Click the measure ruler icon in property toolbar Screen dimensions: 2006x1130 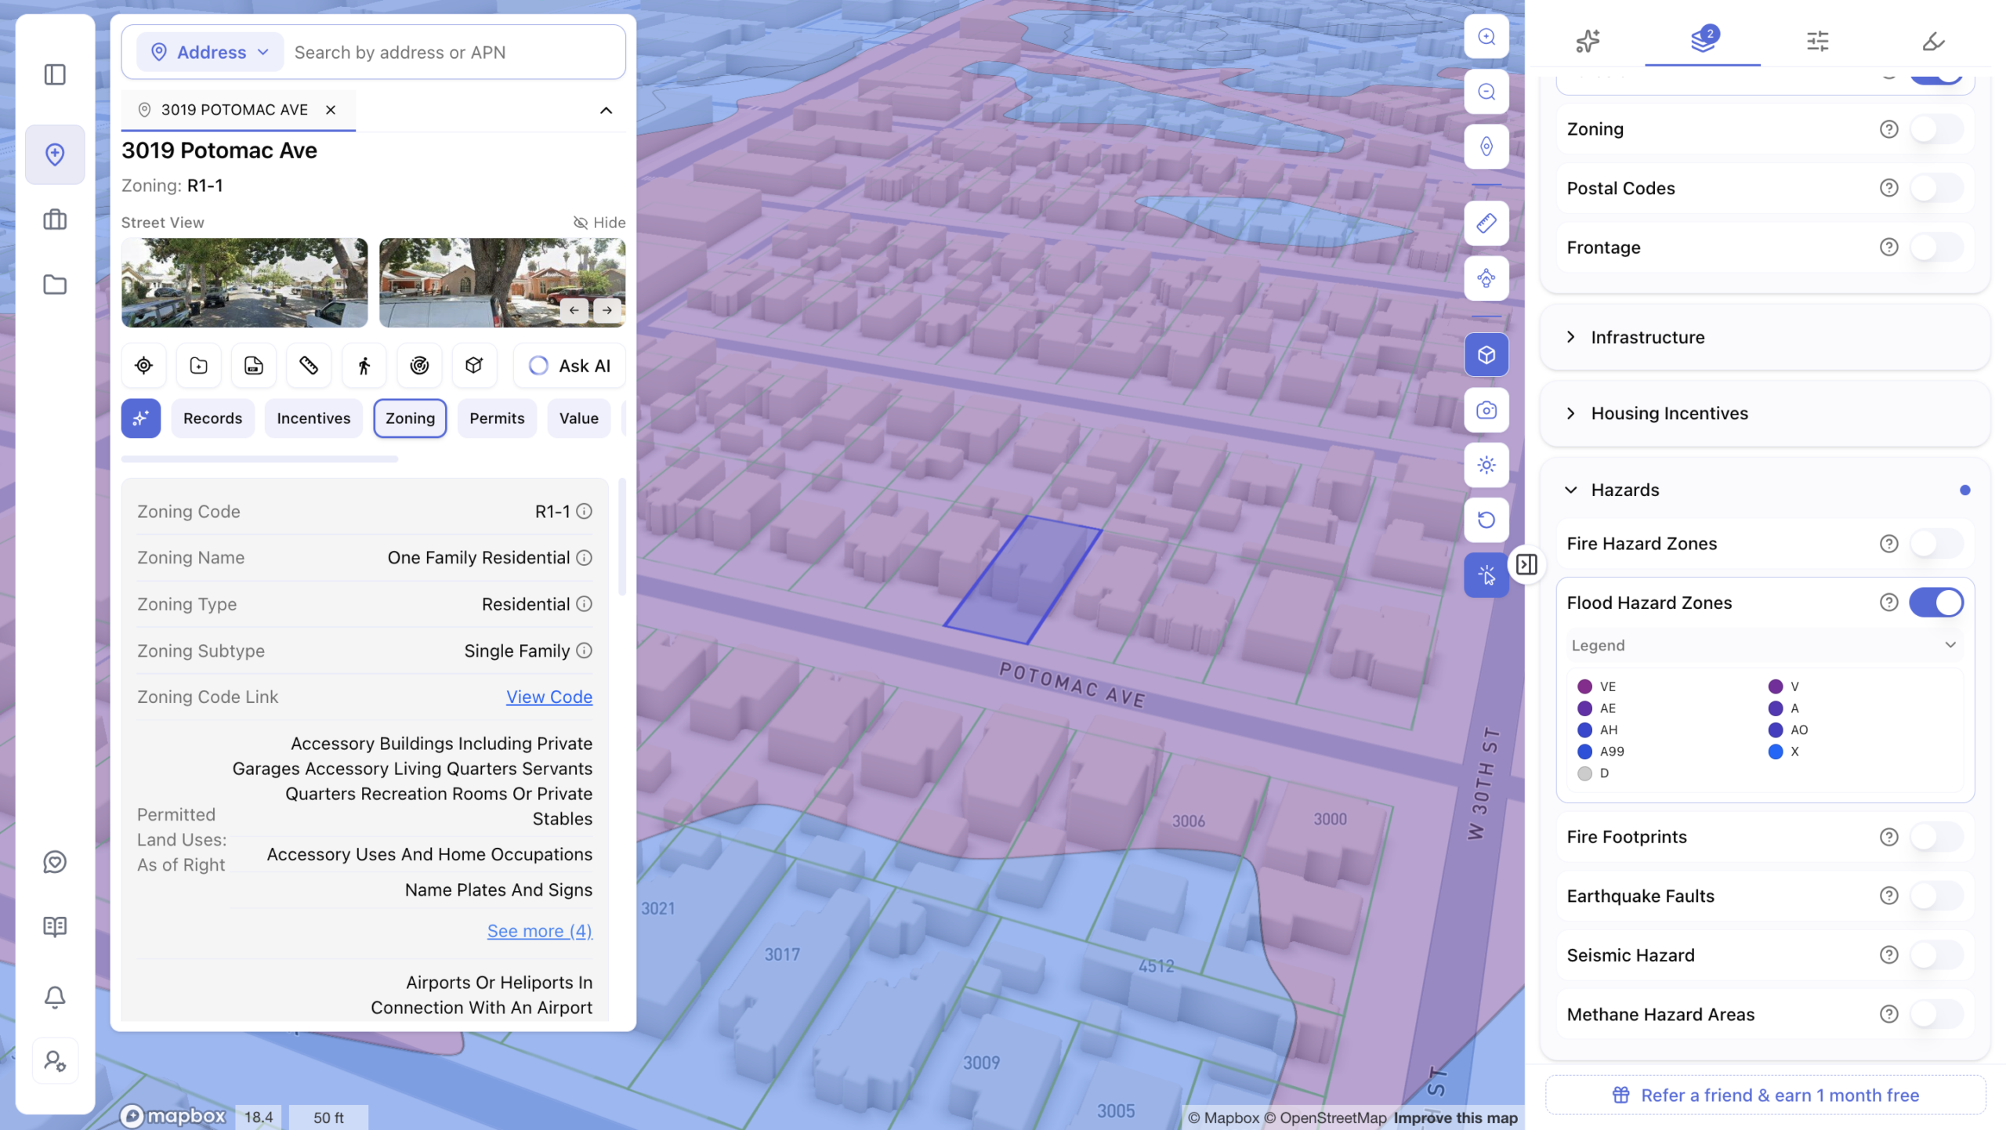point(309,365)
